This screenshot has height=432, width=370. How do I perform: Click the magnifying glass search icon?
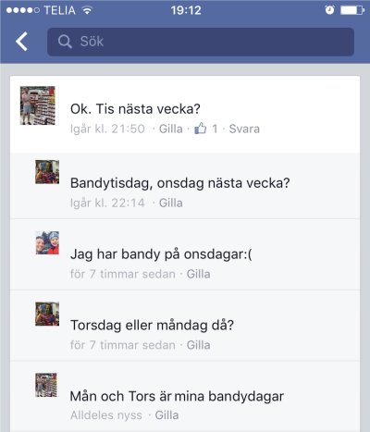65,42
